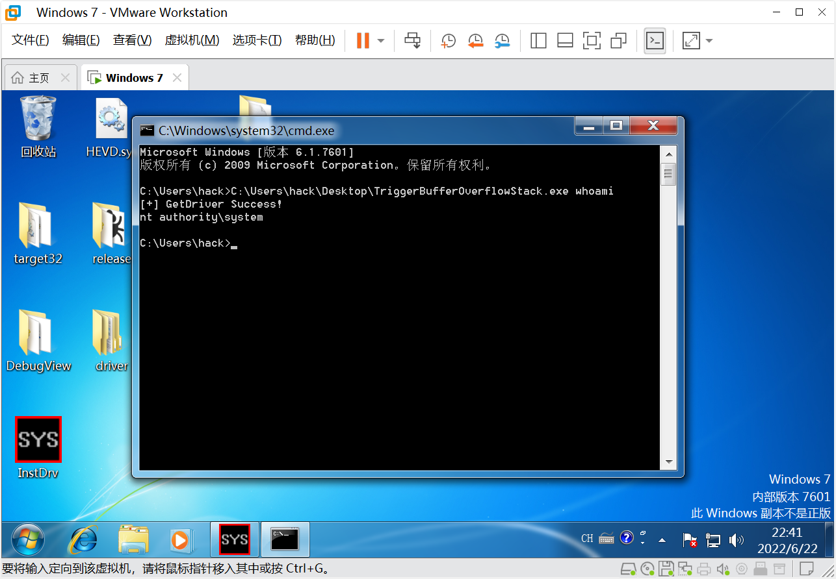Select the driver folder on desktop
The height and width of the screenshot is (579, 836).
[x=111, y=341]
